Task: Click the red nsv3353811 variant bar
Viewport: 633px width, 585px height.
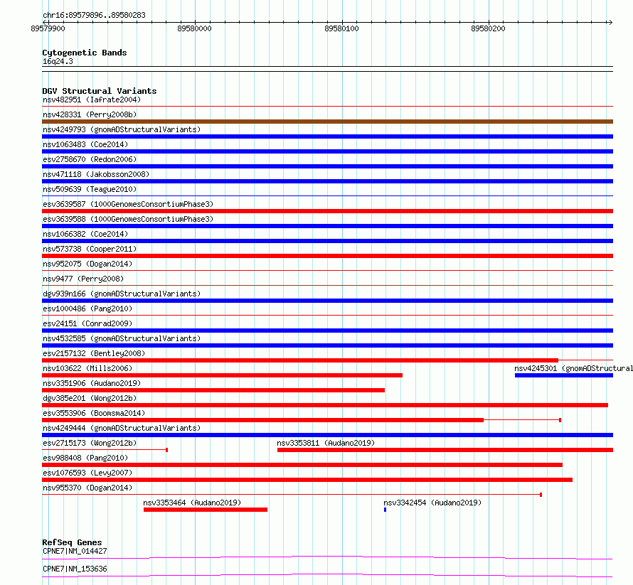Action: pyautogui.click(x=445, y=450)
